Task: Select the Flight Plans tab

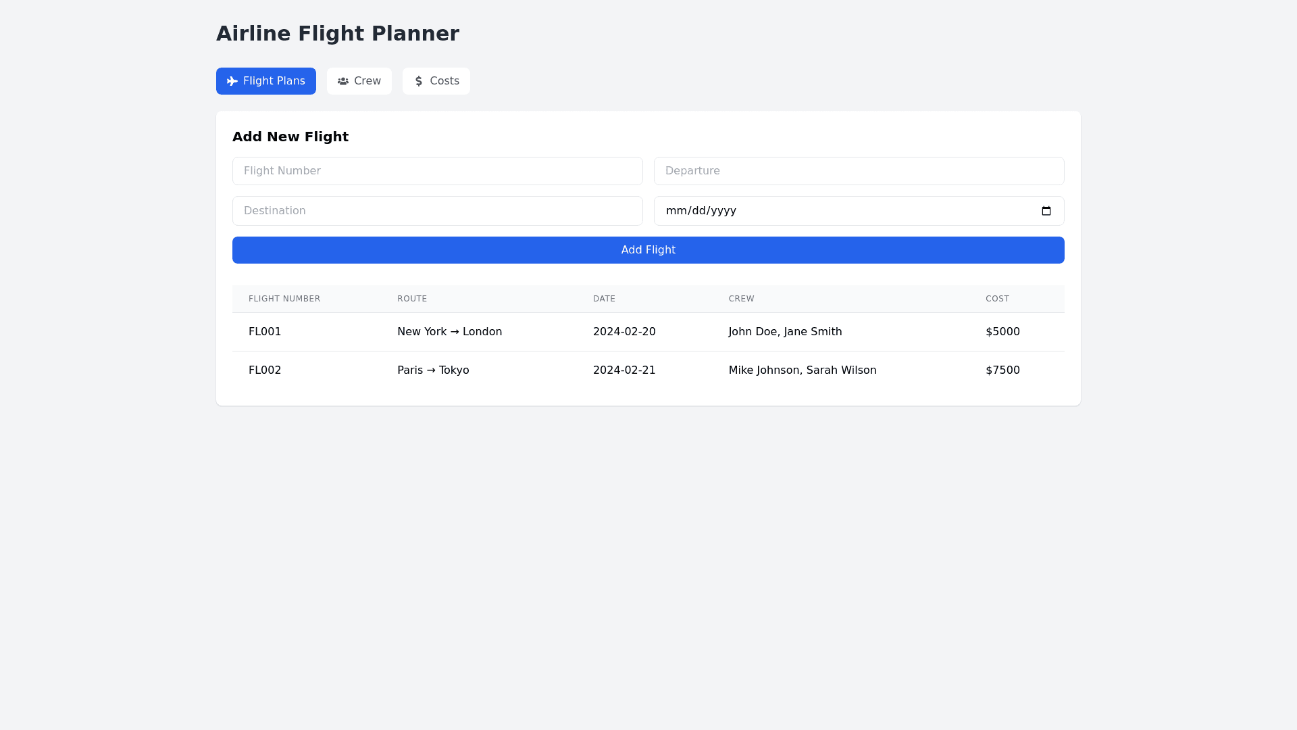Action: [266, 81]
